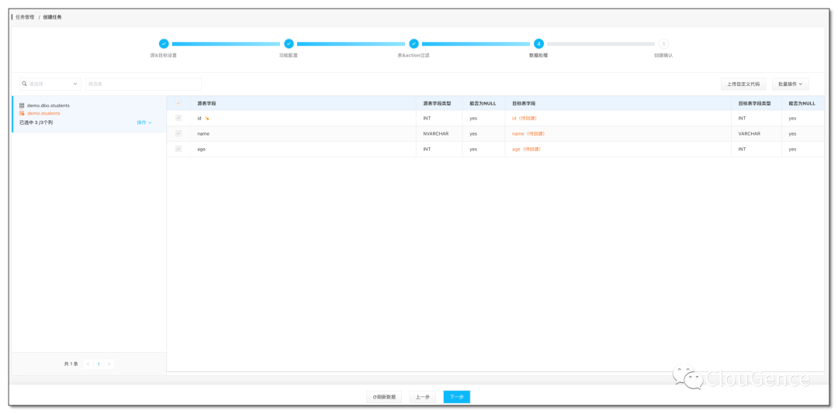Click the 源表字段类型 column header

click(435, 103)
